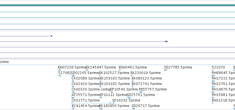Image resolution: width=235 pixels, height=110 pixels.
Task: Click the SD27785.5prime feature arrow
Action: pos(166,70)
